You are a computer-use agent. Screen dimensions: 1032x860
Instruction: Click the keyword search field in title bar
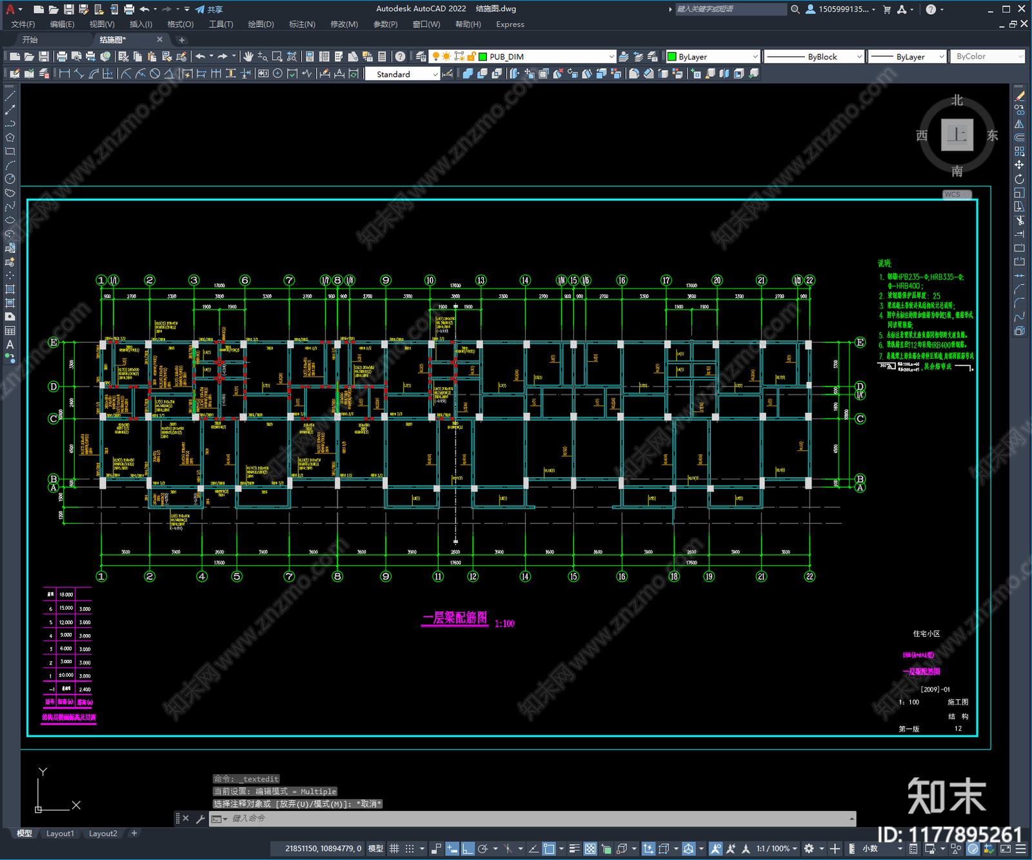tap(731, 9)
